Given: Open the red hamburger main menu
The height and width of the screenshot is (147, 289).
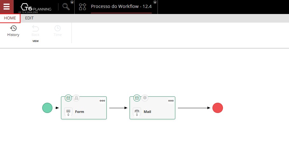Looking at the screenshot, I should coord(7,7).
